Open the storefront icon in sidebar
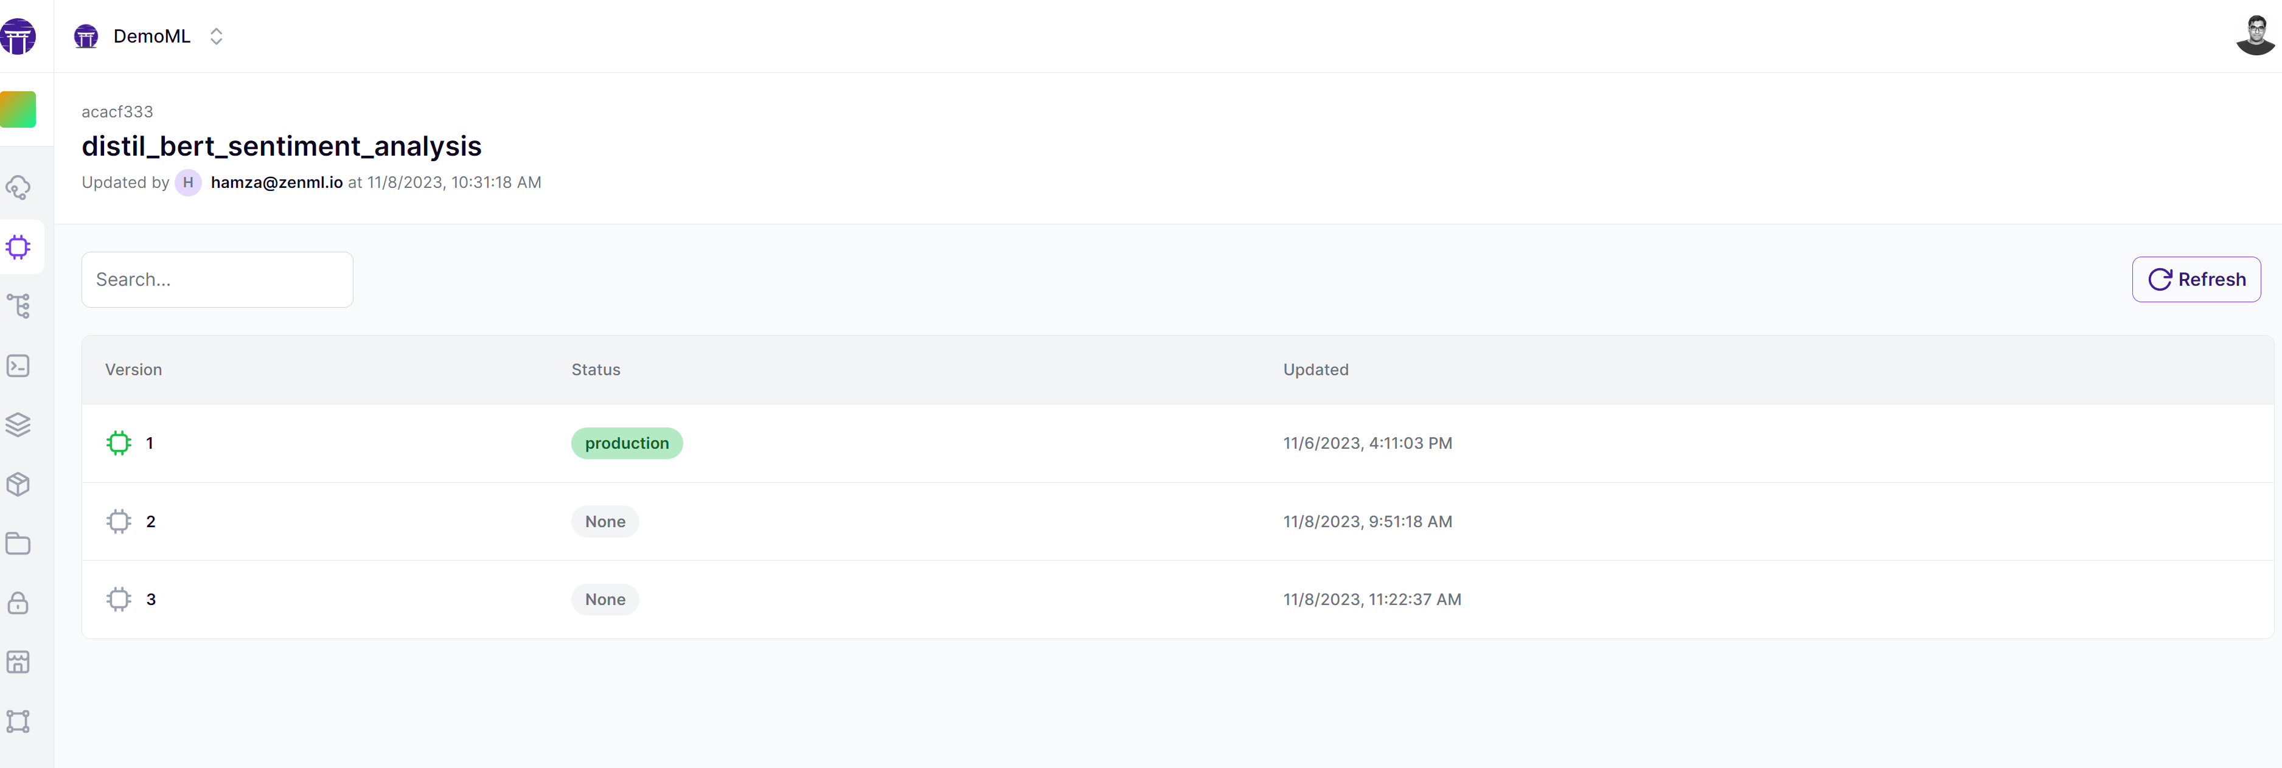Viewport: 2282px width, 768px height. point(19,663)
